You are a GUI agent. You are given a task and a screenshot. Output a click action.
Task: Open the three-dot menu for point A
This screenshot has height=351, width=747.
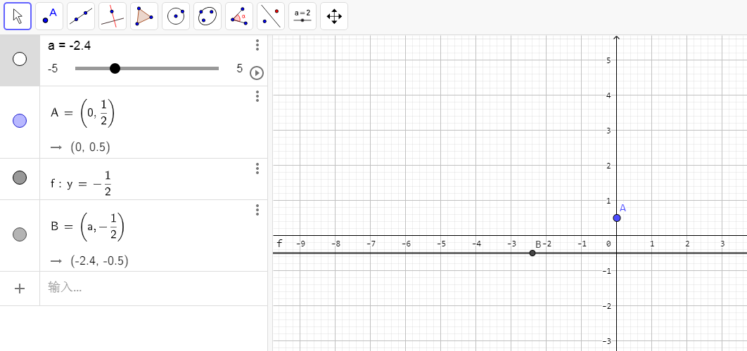coord(257,96)
